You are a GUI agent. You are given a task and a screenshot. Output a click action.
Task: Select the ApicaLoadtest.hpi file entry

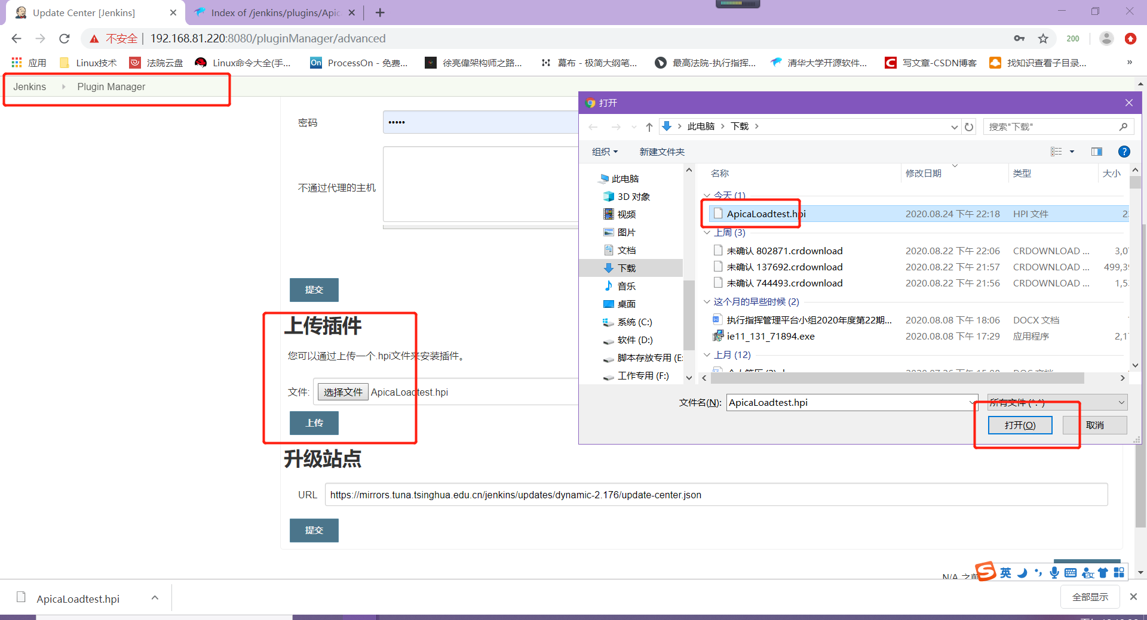pyautogui.click(x=765, y=213)
